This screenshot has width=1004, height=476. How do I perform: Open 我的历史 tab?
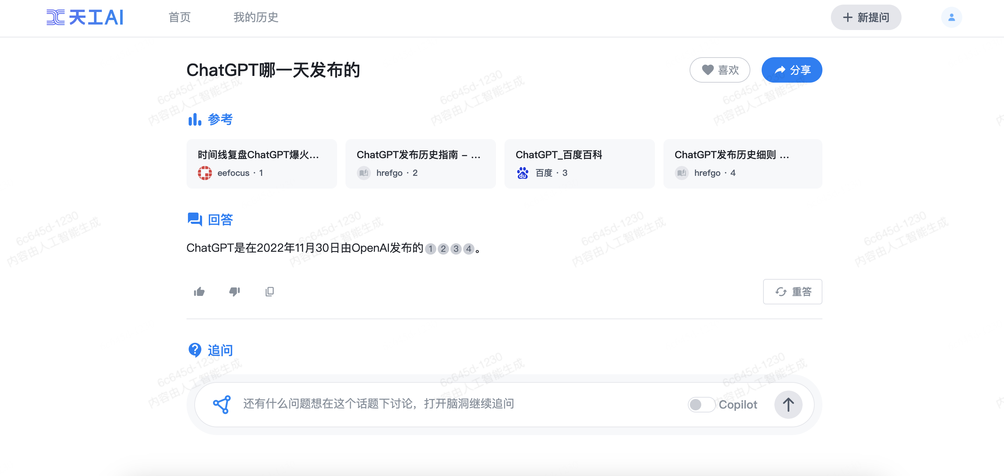256,18
